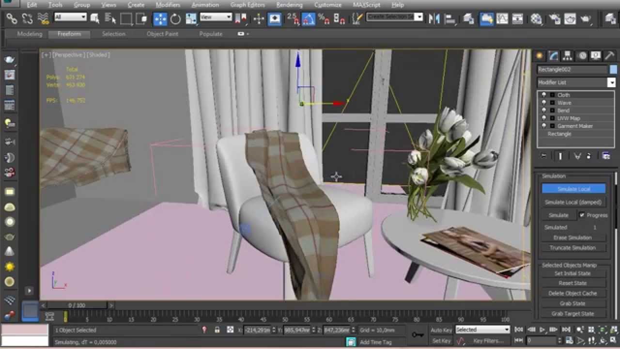Click the Align tool icon
620x349 pixels.
pyautogui.click(x=450, y=19)
